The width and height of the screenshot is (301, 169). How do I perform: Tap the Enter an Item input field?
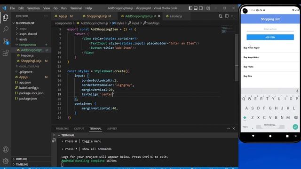point(270,29)
